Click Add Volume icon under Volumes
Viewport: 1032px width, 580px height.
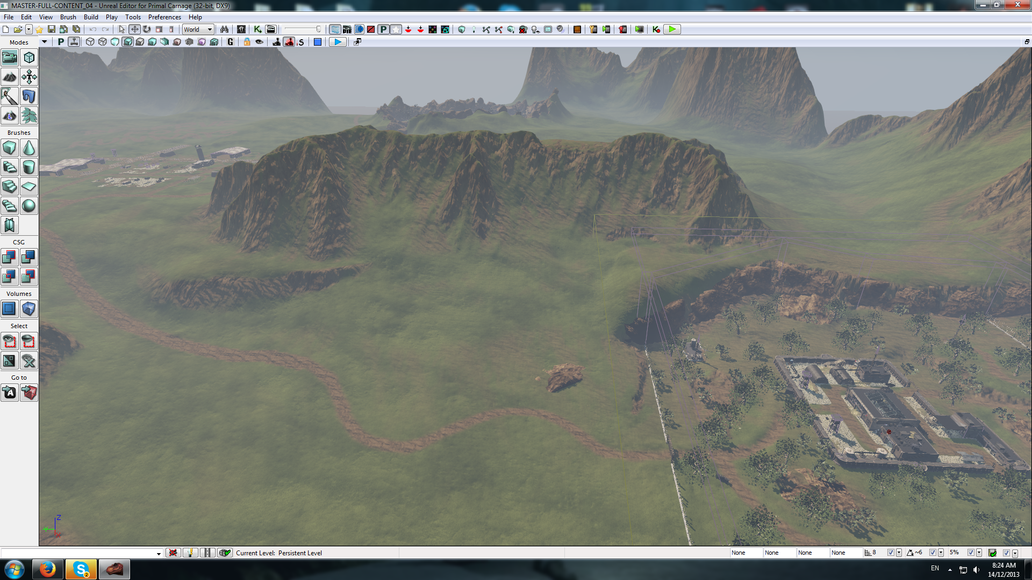click(29, 309)
